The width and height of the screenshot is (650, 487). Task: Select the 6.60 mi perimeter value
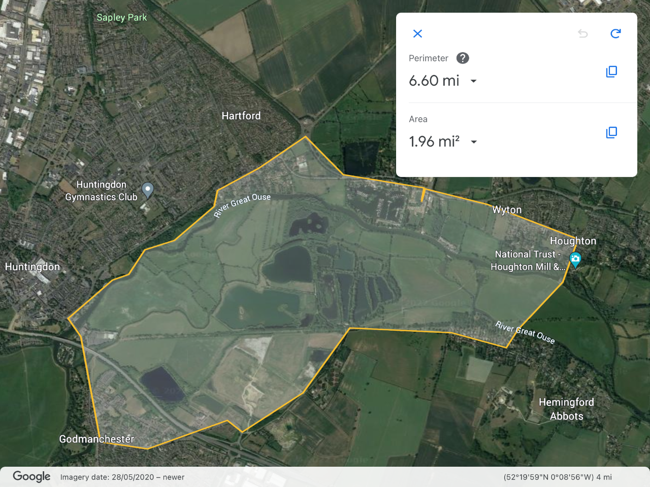[x=434, y=81]
